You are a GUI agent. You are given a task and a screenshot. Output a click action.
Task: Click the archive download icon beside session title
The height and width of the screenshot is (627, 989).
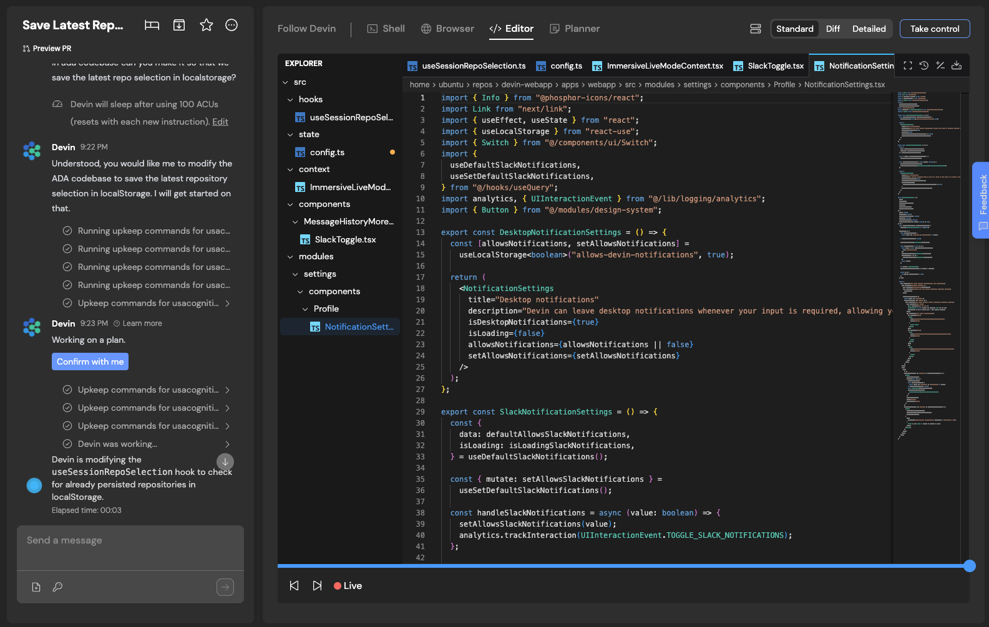[x=179, y=25]
